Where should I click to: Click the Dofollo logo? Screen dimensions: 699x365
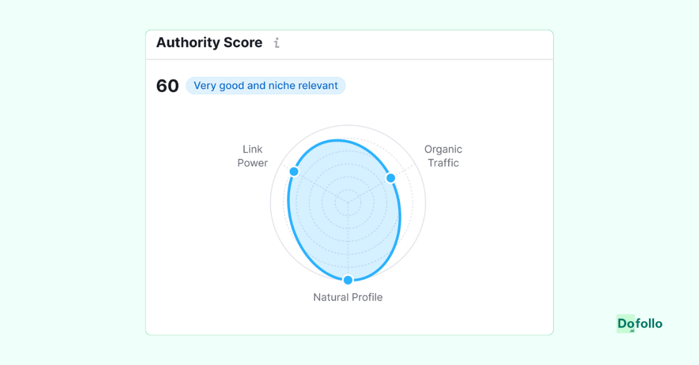(x=639, y=324)
